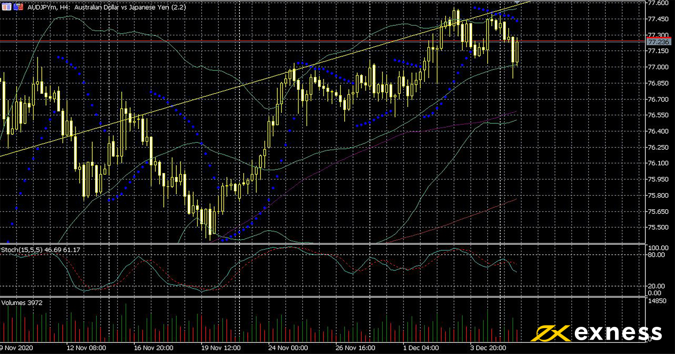This screenshot has width=675, height=354.
Task: Click the Stoch(15,5,5) indicator label
Action: coord(41,249)
